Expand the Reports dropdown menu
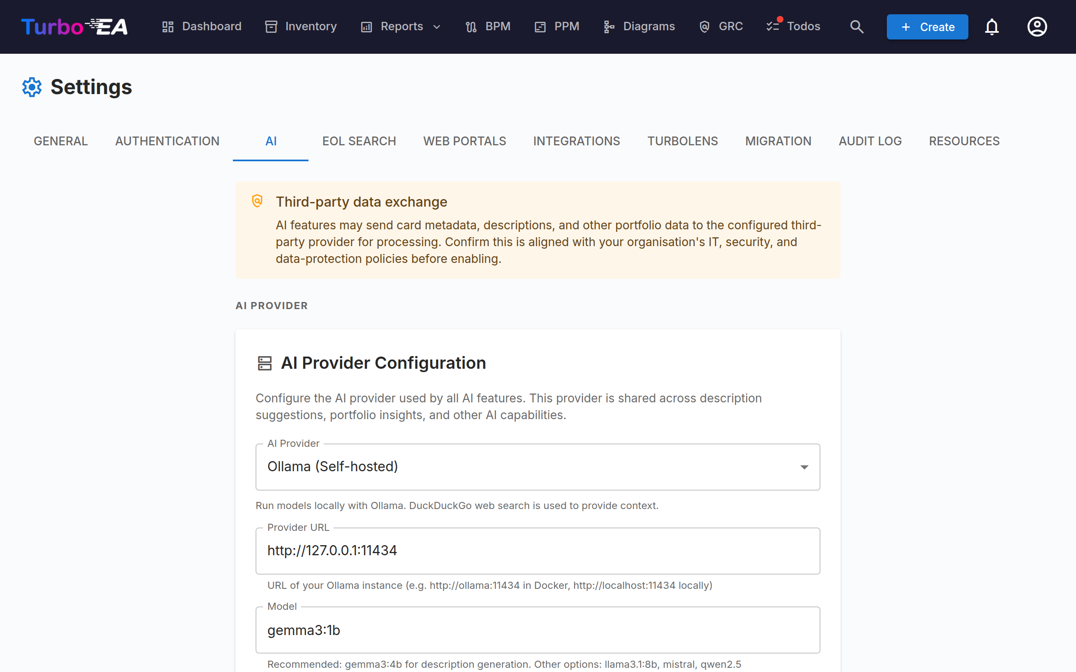 click(401, 26)
